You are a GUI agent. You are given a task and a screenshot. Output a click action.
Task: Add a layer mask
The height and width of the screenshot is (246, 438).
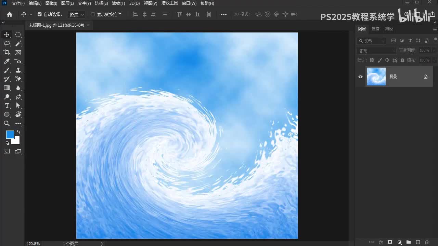click(390, 242)
